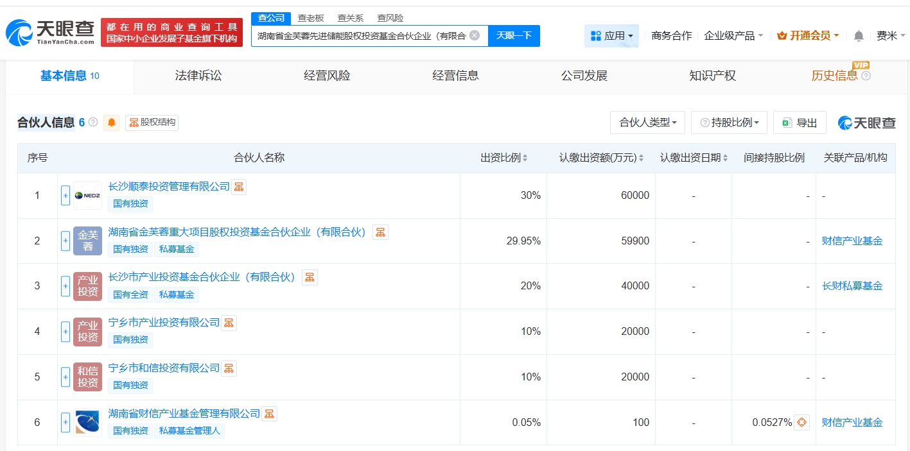Select the 法律诉讼 tab
This screenshot has width=910, height=451.
pos(198,76)
